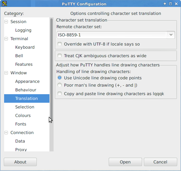The width and height of the screenshot is (181, 171).
Task: Open the Remote character set dropdown arrow
Action: tap(171, 35)
